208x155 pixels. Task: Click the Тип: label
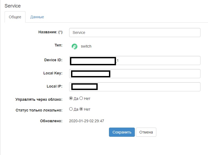click(58, 45)
